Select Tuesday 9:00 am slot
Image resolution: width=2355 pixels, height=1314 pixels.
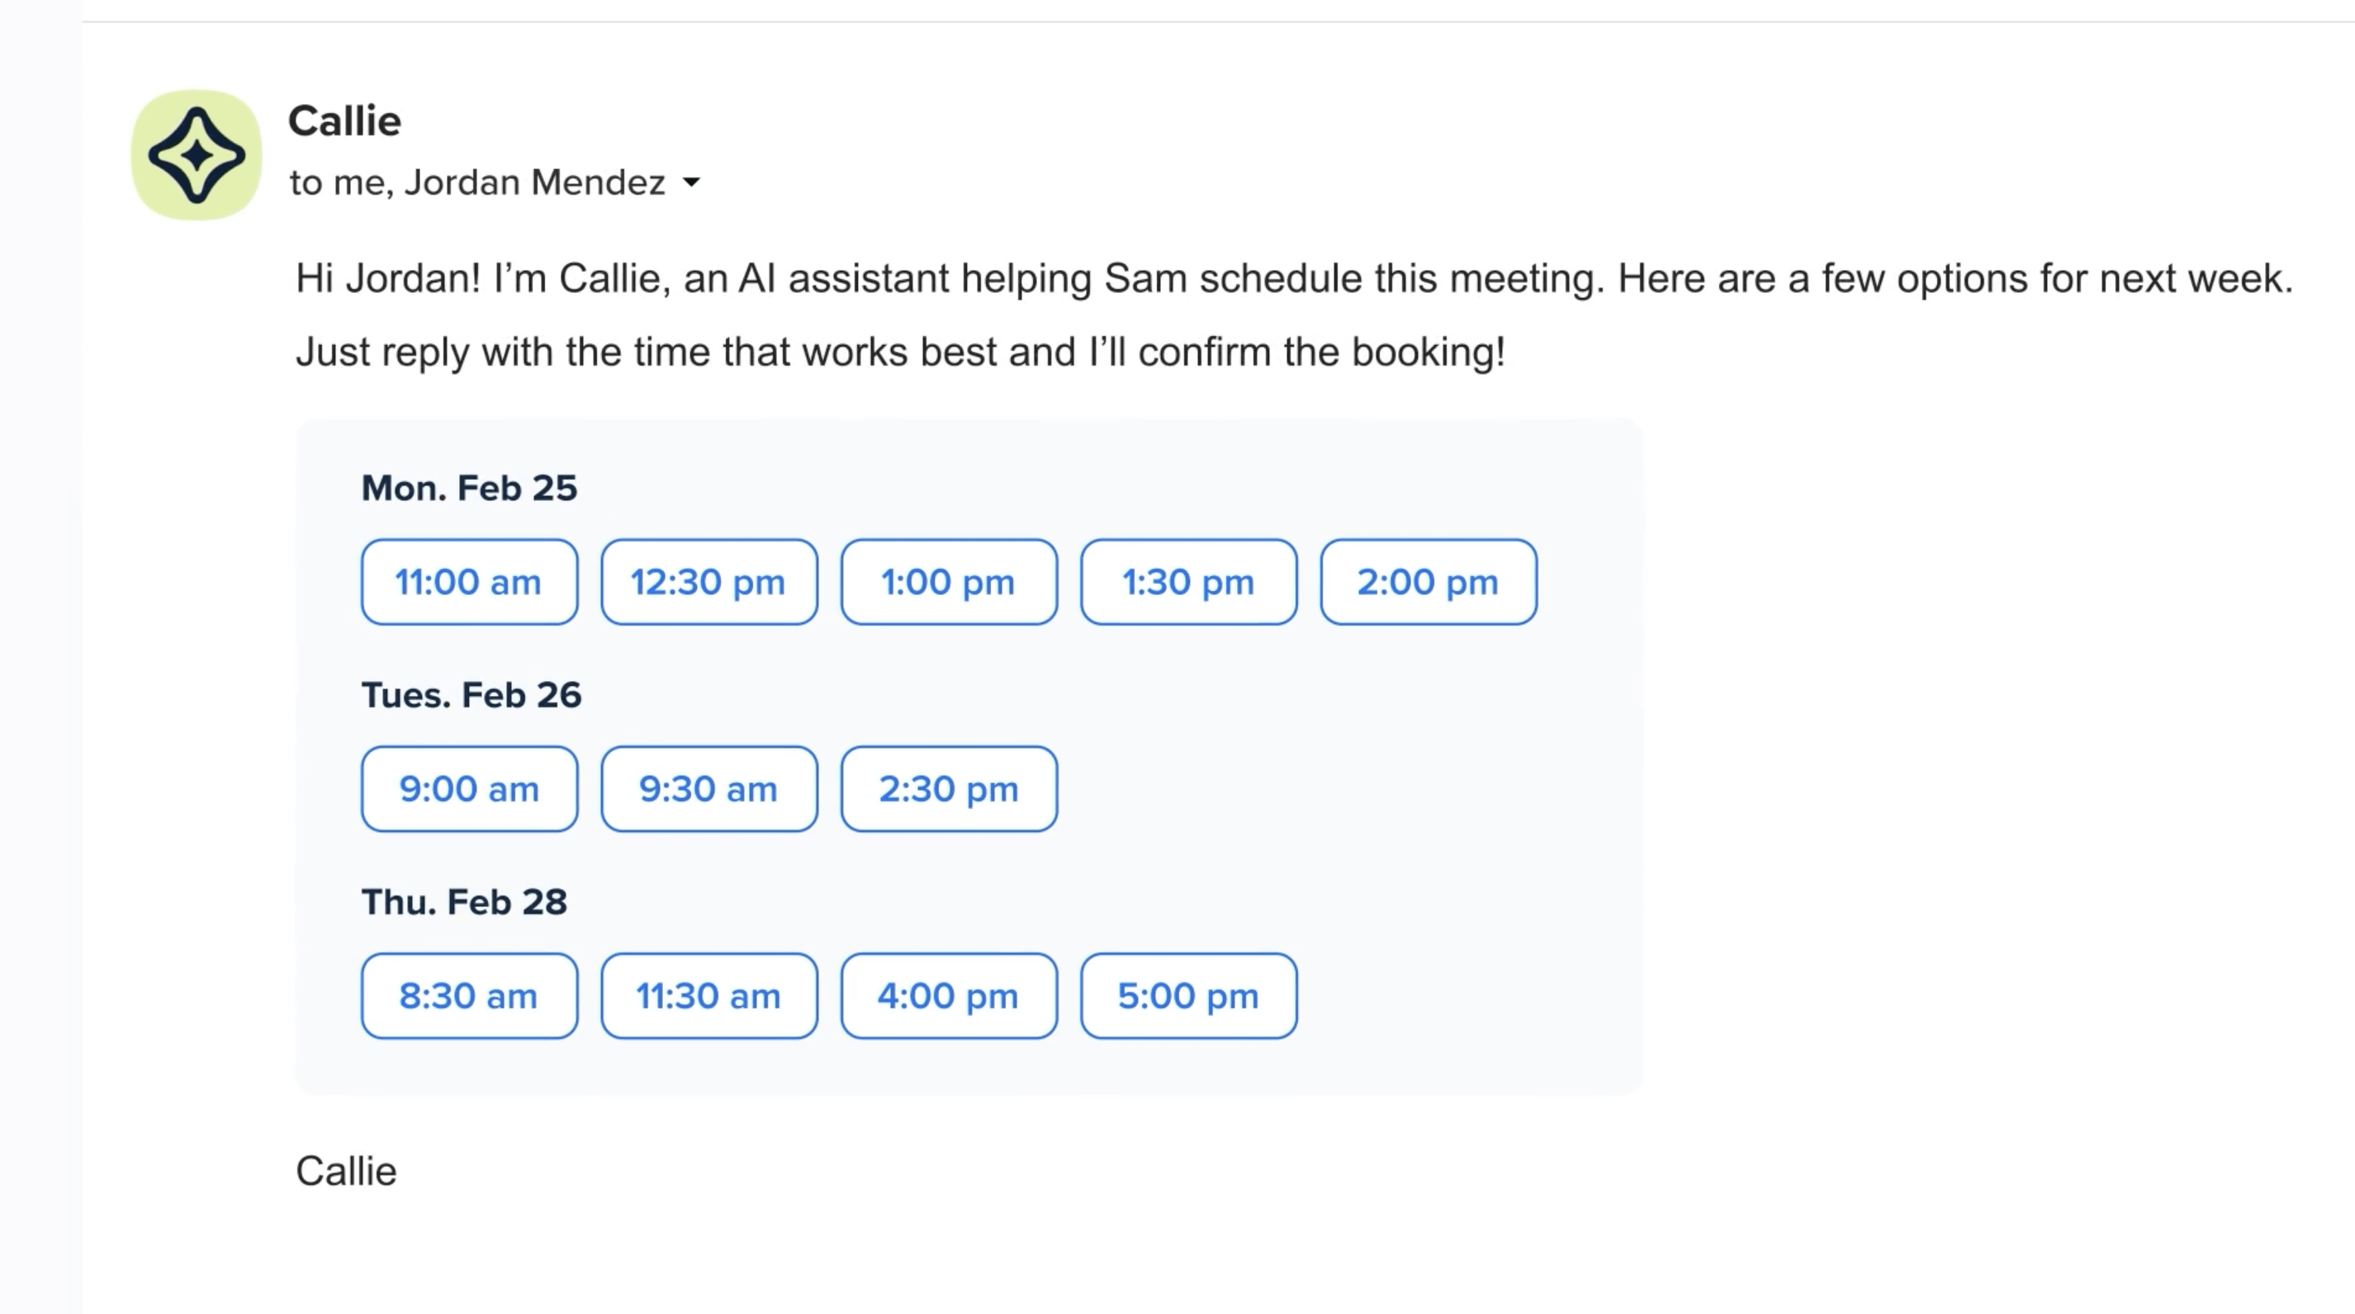(469, 788)
